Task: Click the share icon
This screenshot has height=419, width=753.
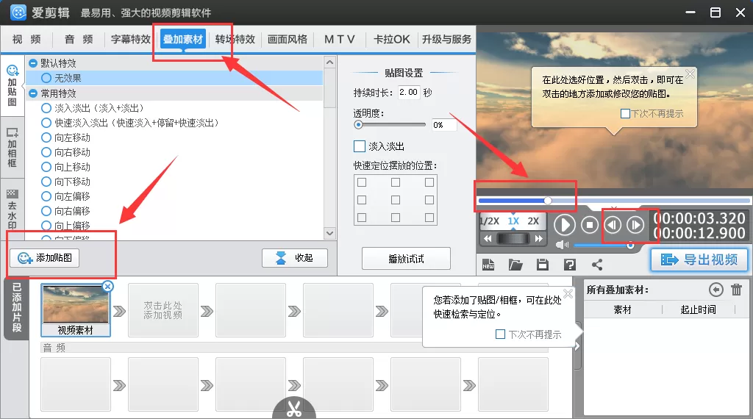Action: click(597, 265)
